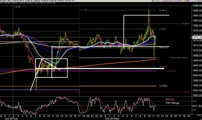Click the 1972.00 price axis label
Screen dimensions: 202x120
coord(197,45)
